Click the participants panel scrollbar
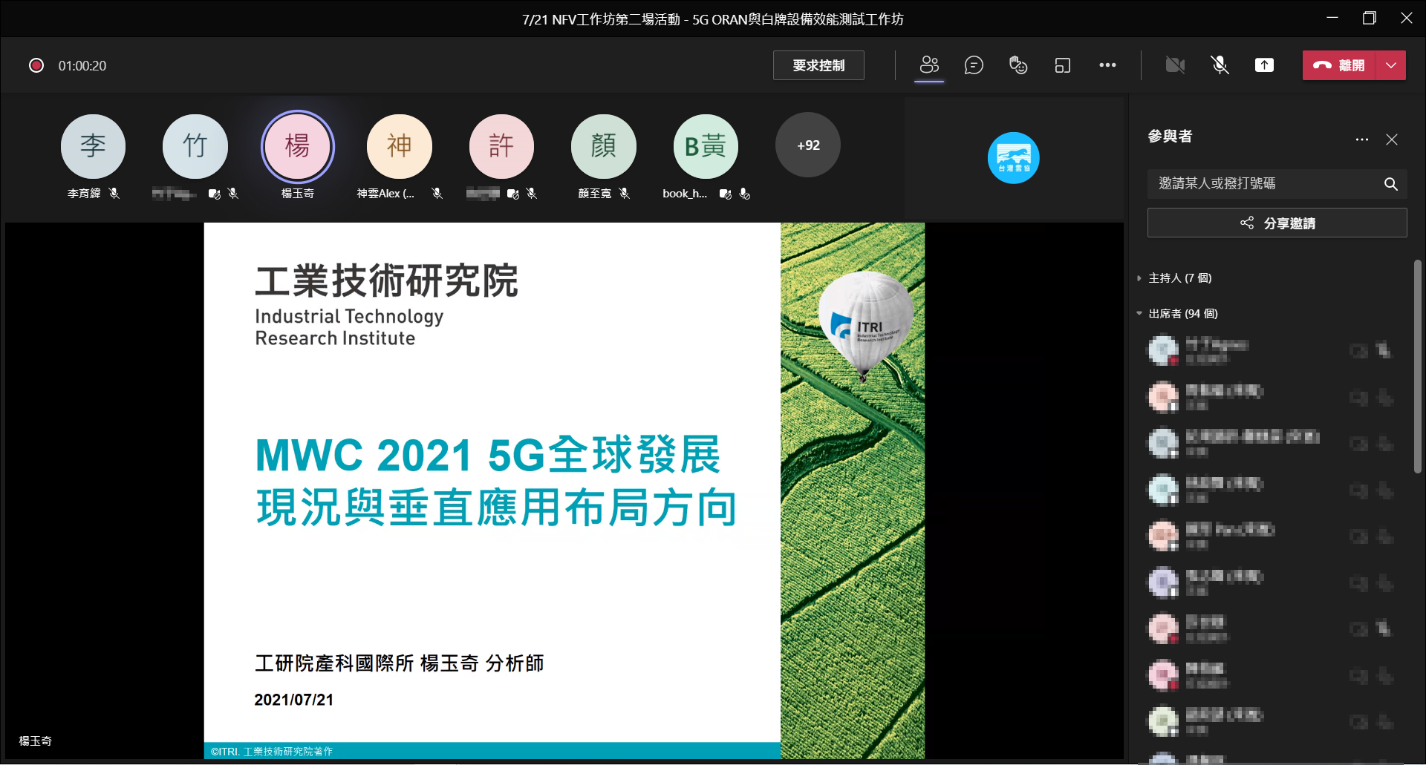This screenshot has width=1426, height=765. click(1417, 366)
